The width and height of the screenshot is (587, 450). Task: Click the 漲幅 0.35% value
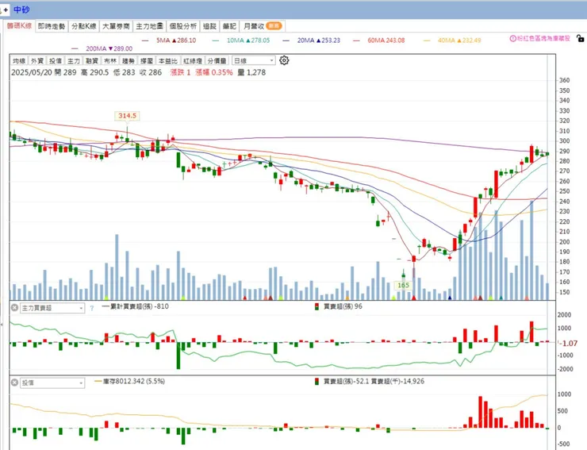coord(214,72)
